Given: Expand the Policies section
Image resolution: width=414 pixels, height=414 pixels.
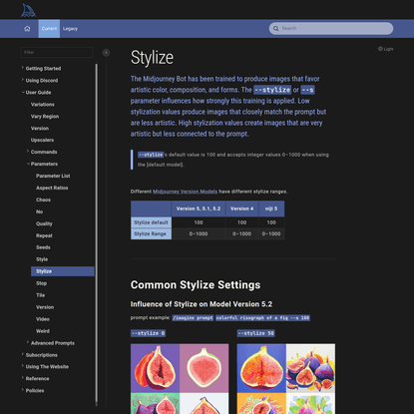Looking at the screenshot, I should click(35, 391).
